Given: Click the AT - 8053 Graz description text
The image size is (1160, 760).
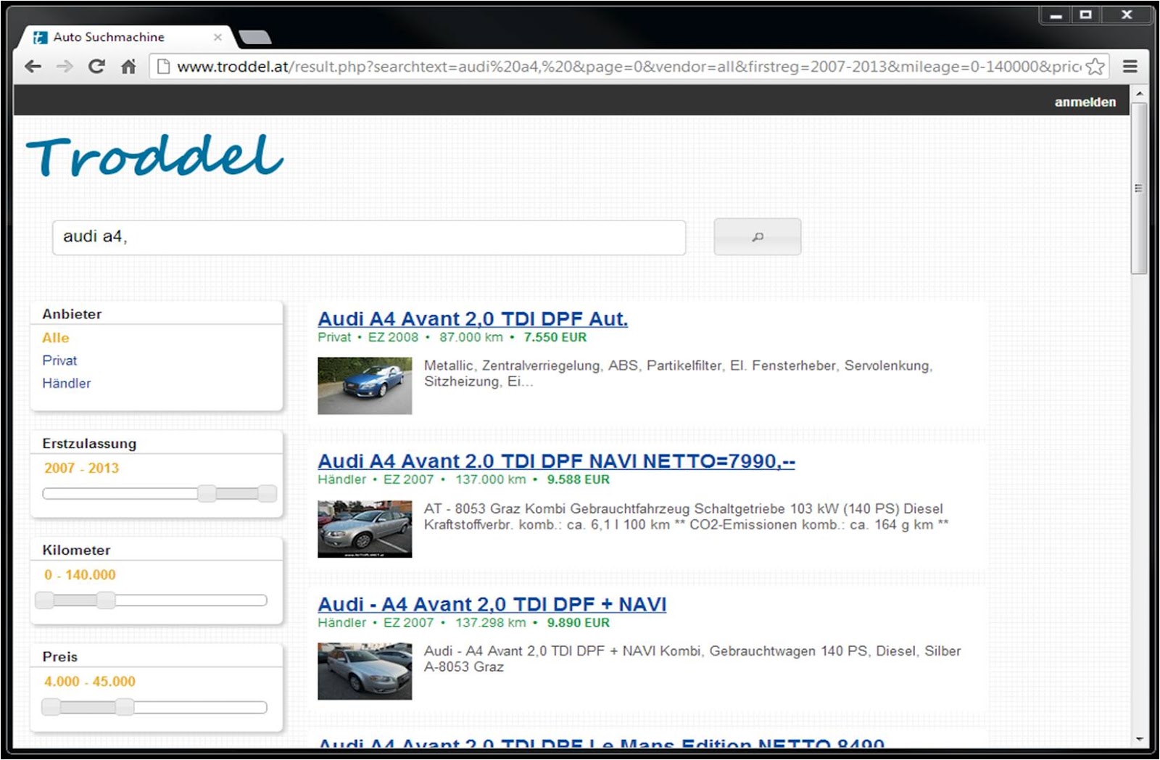Looking at the screenshot, I should pos(686,516).
